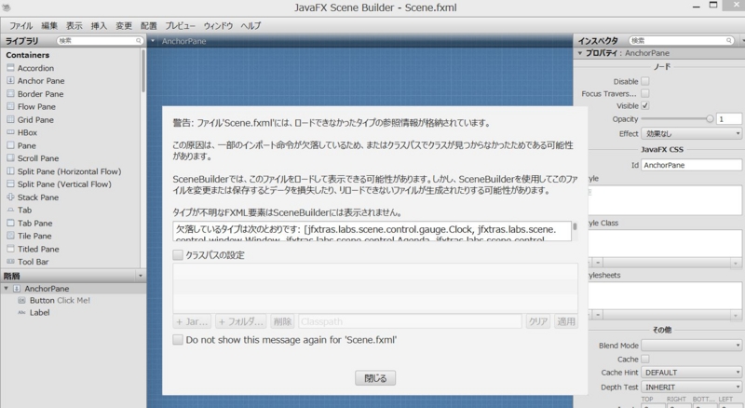
Task: Open the 挿入 menu
Action: (x=99, y=26)
